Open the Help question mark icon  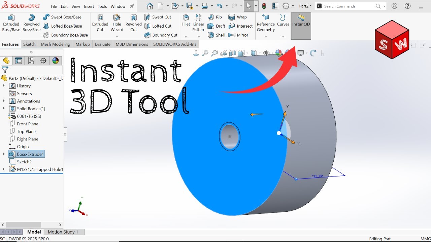click(407, 6)
